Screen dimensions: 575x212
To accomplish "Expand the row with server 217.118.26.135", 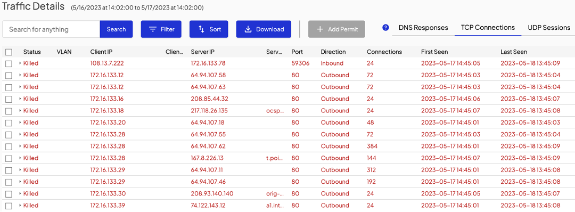I will tap(20, 110).
